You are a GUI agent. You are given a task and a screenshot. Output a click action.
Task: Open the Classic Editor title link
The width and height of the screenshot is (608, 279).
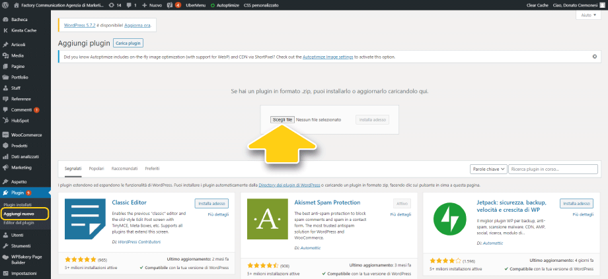click(x=129, y=202)
